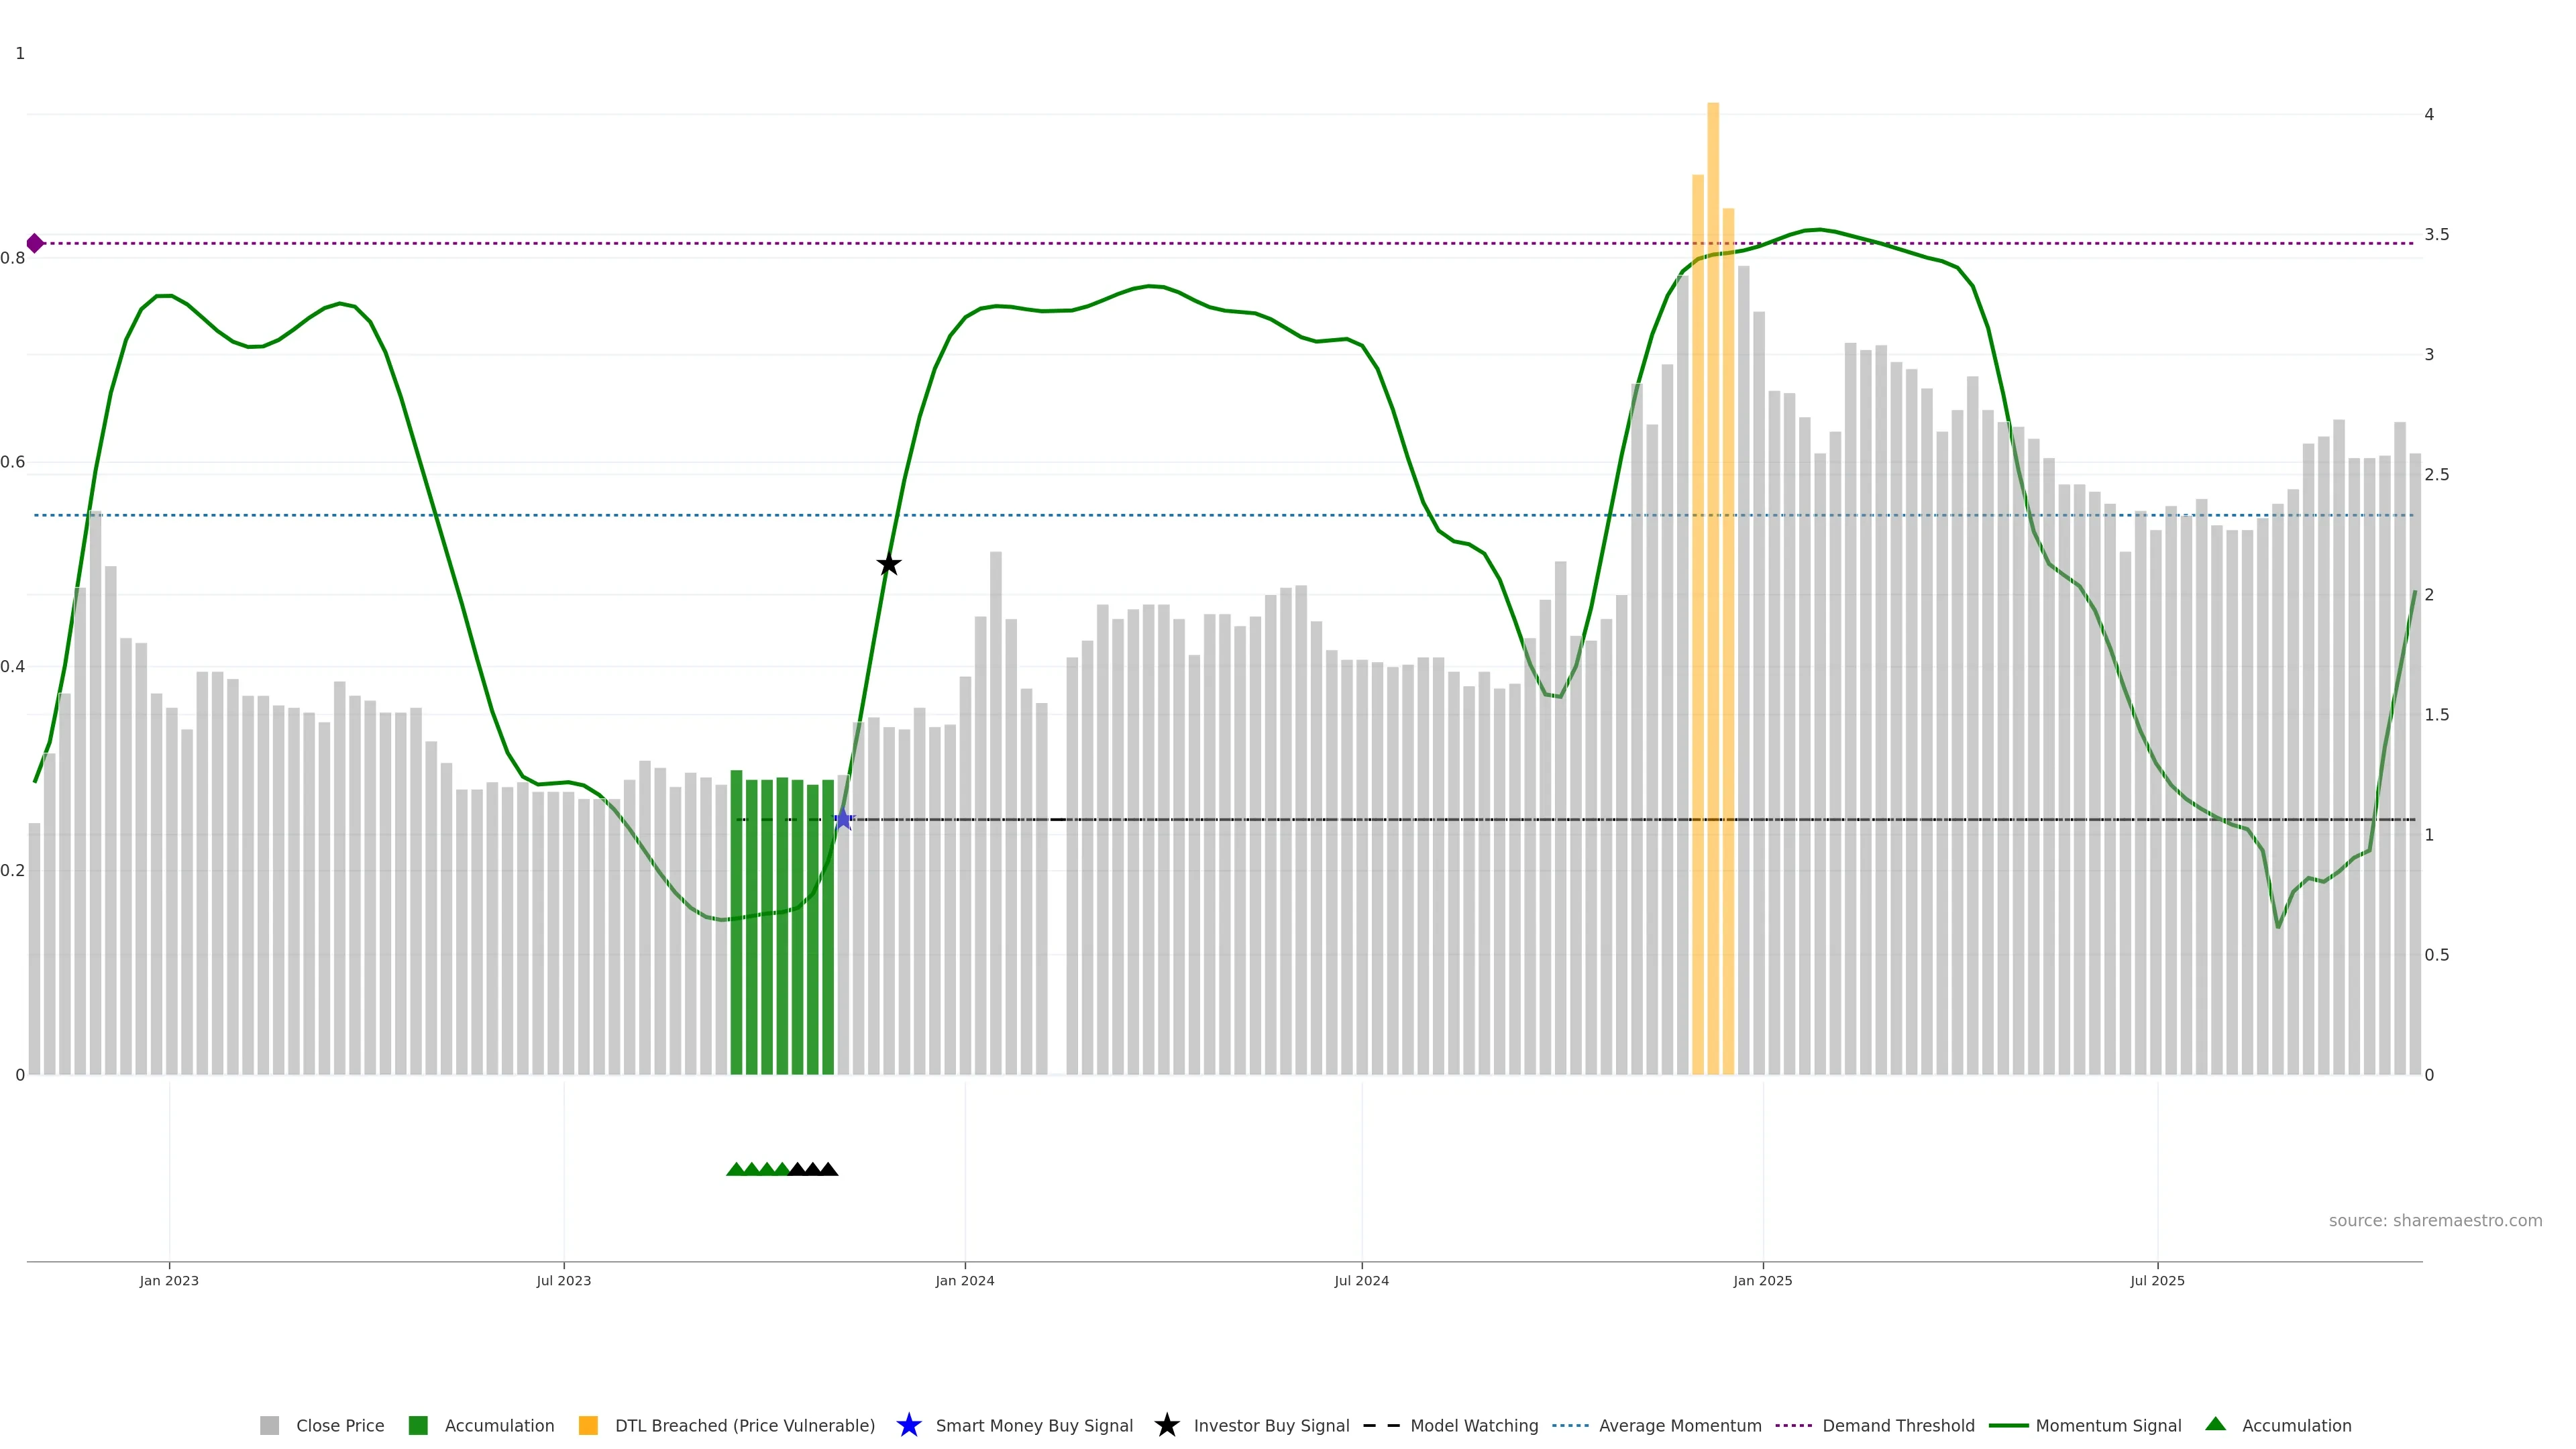Image resolution: width=2576 pixels, height=1449 pixels.
Task: Toggle the Demand Threshold legend entry
Action: [x=1898, y=1425]
